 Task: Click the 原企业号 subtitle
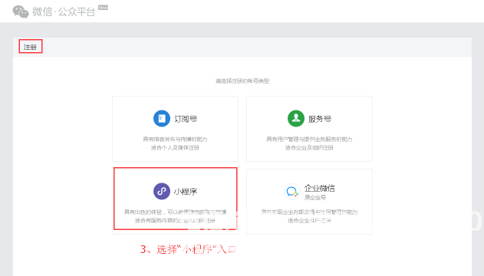click(315, 197)
